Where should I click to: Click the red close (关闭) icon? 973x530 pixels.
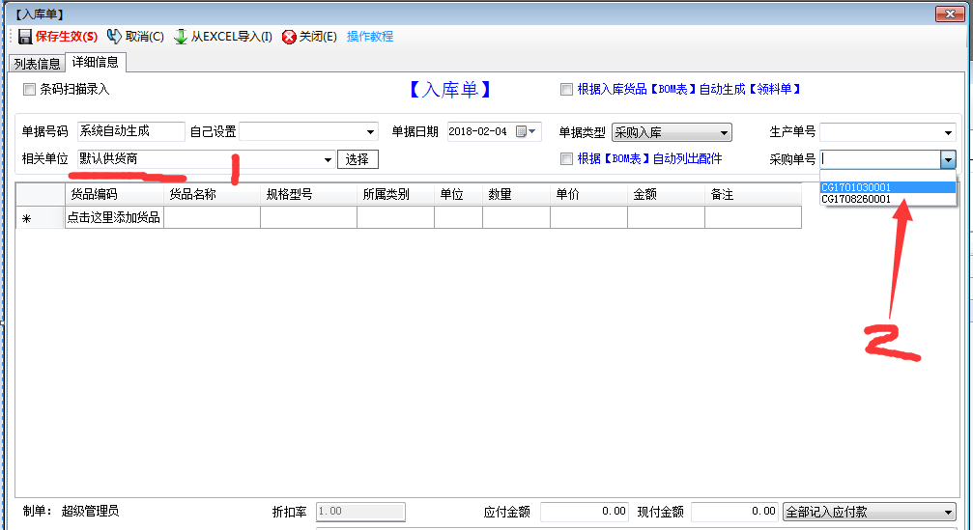click(x=289, y=37)
